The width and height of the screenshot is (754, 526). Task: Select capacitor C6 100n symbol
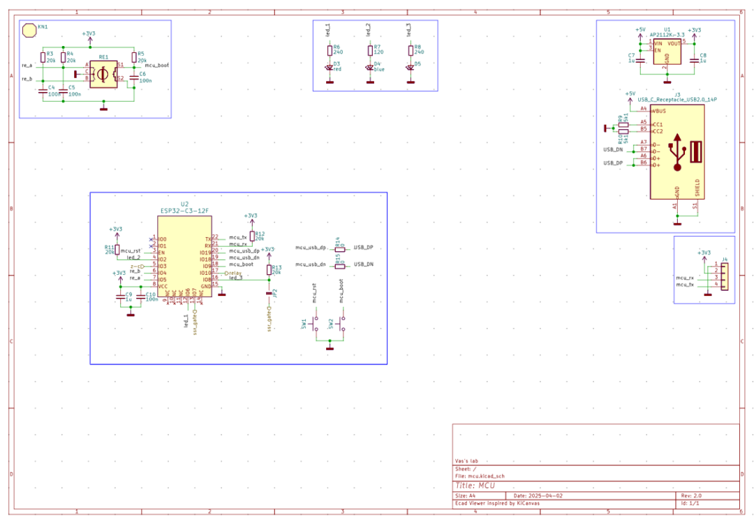click(x=134, y=77)
